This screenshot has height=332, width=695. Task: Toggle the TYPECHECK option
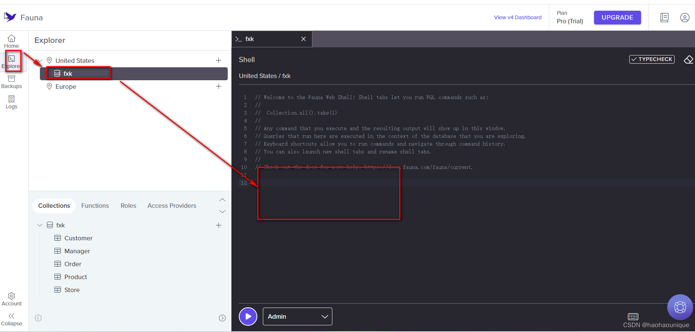tap(652, 59)
